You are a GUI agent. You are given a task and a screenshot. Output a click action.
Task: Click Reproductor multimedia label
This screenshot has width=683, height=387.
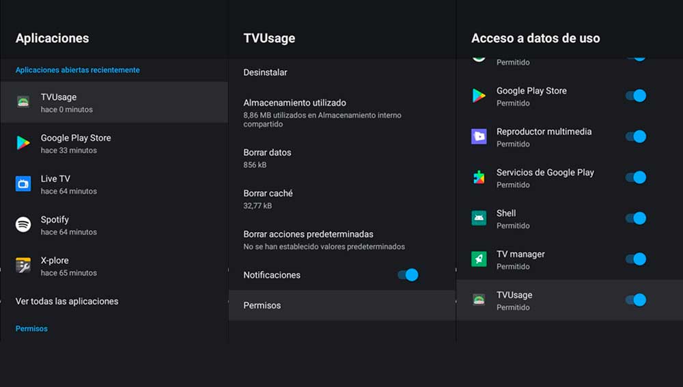tap(544, 132)
